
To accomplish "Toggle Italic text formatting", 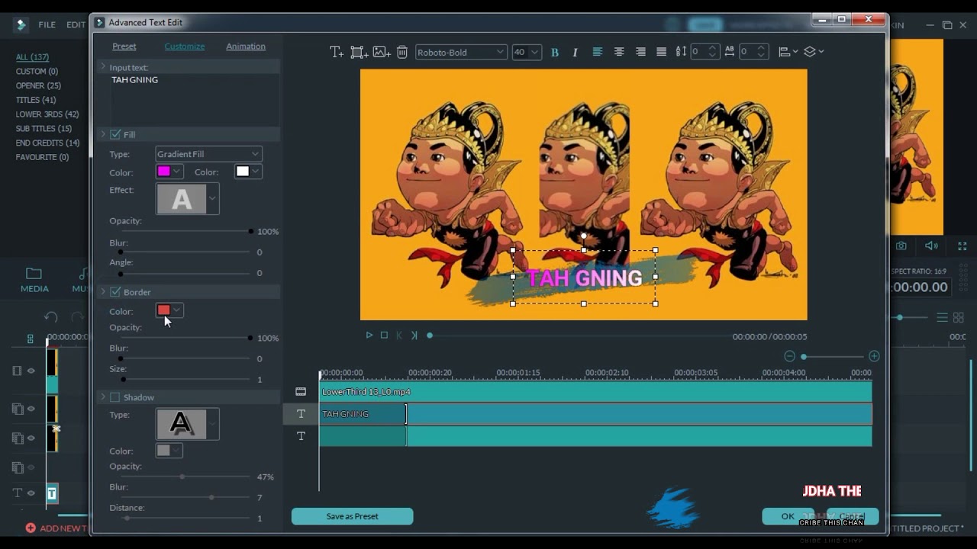I will 575,52.
